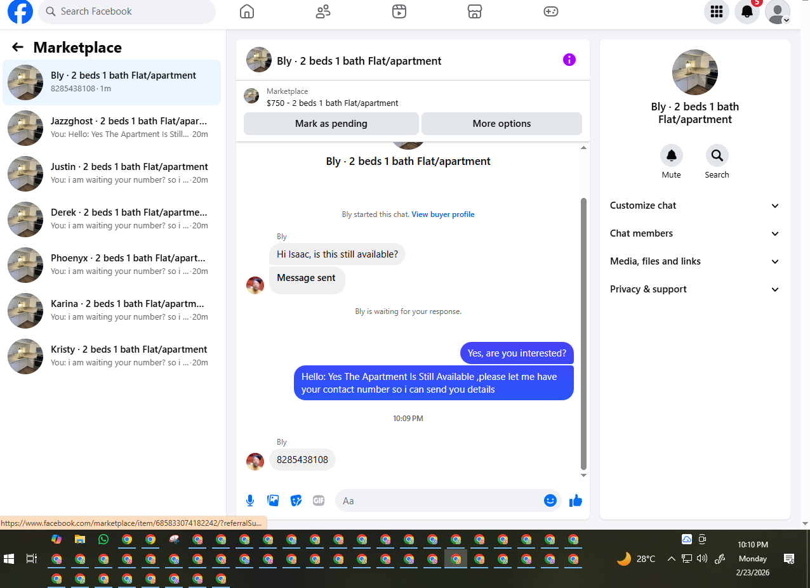
Task: Click the chat scrollbar up arrow
Action: pyautogui.click(x=583, y=148)
